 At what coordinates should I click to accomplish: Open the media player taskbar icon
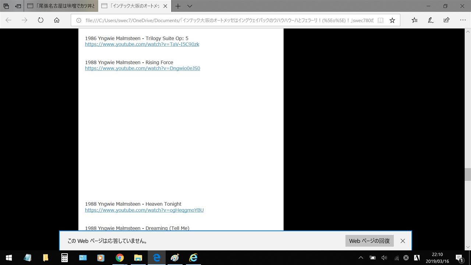101,258
